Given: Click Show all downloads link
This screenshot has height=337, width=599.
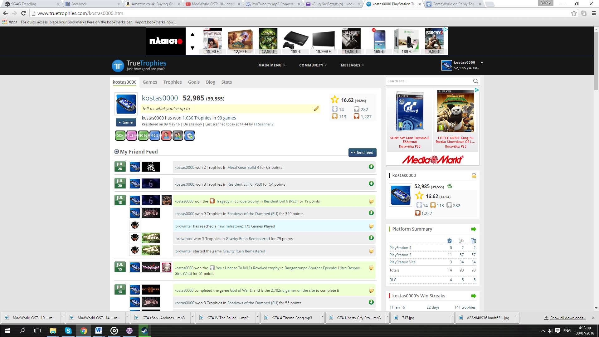Looking at the screenshot, I should (x=567, y=318).
